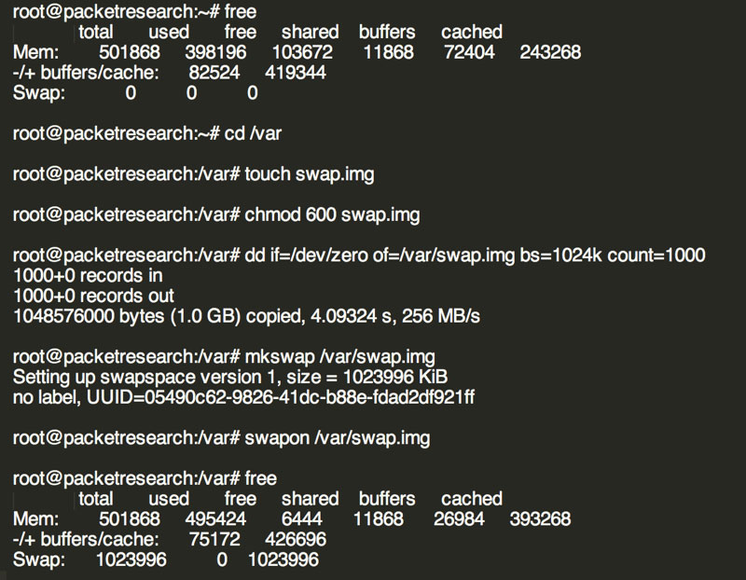
Task: Click the '1000+0 records out' output line
Action: coord(93,296)
